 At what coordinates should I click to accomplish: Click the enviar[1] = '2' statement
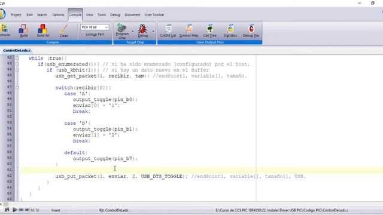pyautogui.click(x=96, y=135)
